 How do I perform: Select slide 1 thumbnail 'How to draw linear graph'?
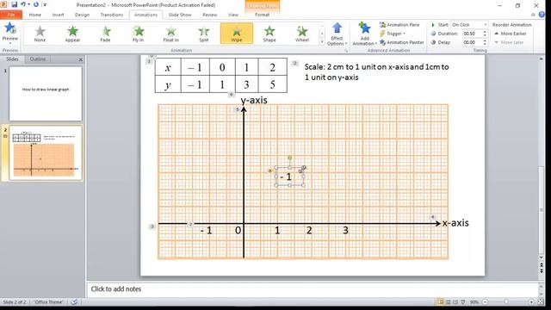(46, 94)
